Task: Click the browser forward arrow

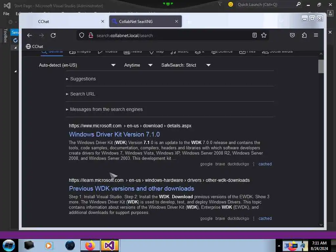Action: (x=41, y=35)
